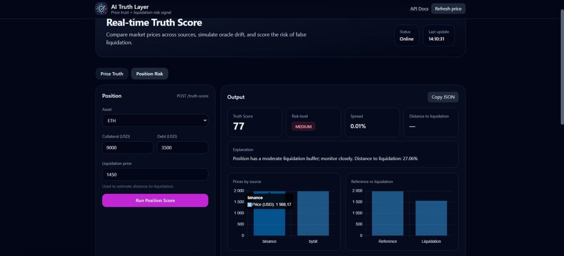Click the Truth Score value 77
564x256 pixels.
[240, 126]
